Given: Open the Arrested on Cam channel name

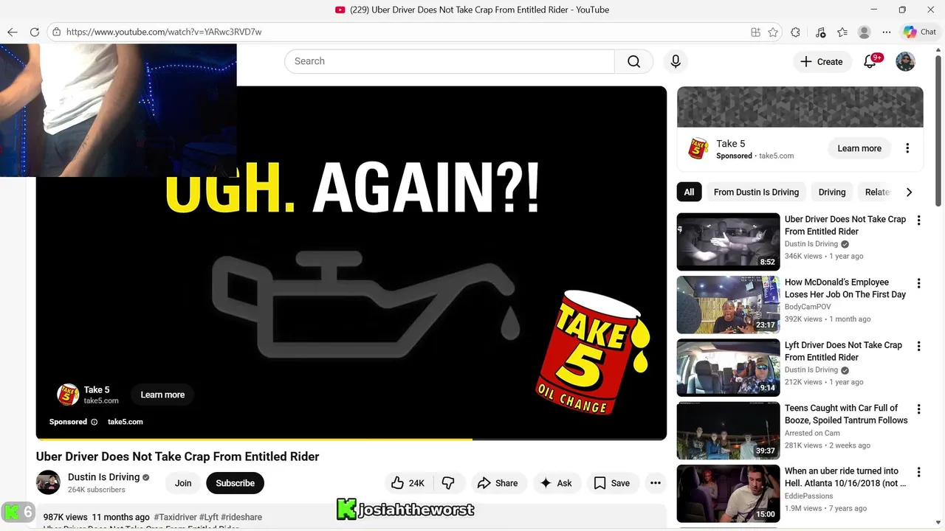Looking at the screenshot, I should point(812,433).
